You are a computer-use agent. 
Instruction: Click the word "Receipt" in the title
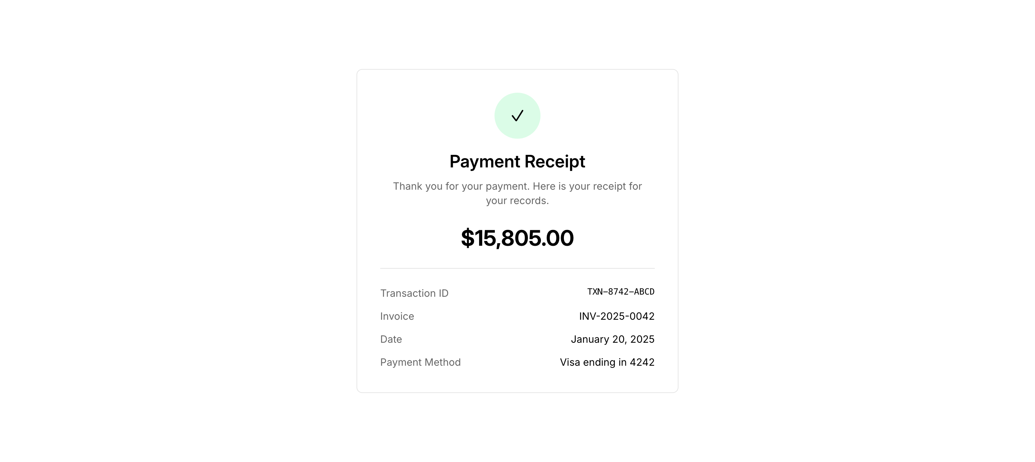(x=555, y=162)
